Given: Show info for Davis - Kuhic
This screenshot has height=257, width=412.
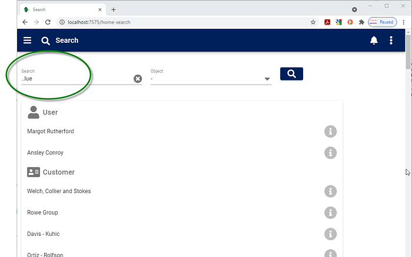Looking at the screenshot, I should [x=331, y=234].
